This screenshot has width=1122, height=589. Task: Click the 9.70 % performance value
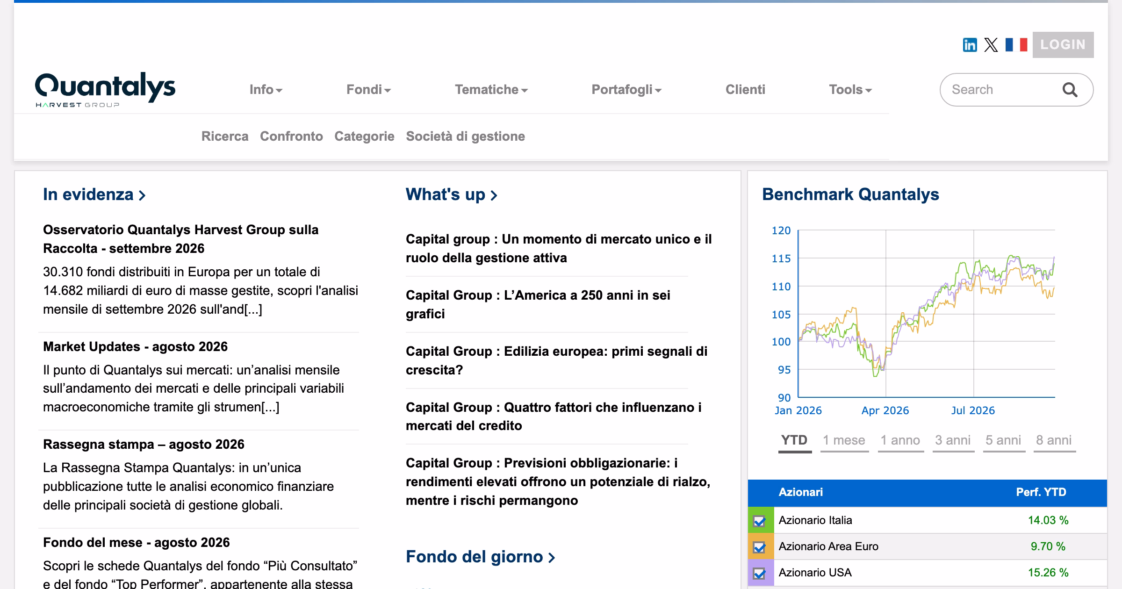coord(1048,546)
